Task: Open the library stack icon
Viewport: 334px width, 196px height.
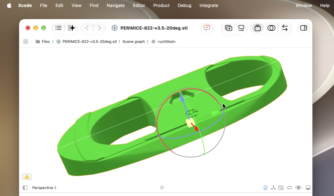Action: point(258,28)
